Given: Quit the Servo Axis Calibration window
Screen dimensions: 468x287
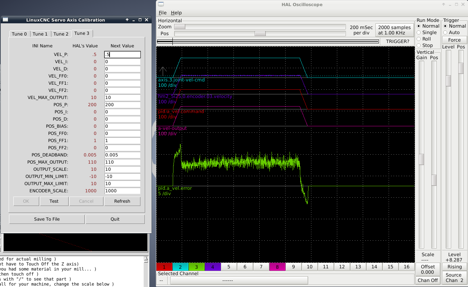Looking at the screenshot, I should pos(115,219).
